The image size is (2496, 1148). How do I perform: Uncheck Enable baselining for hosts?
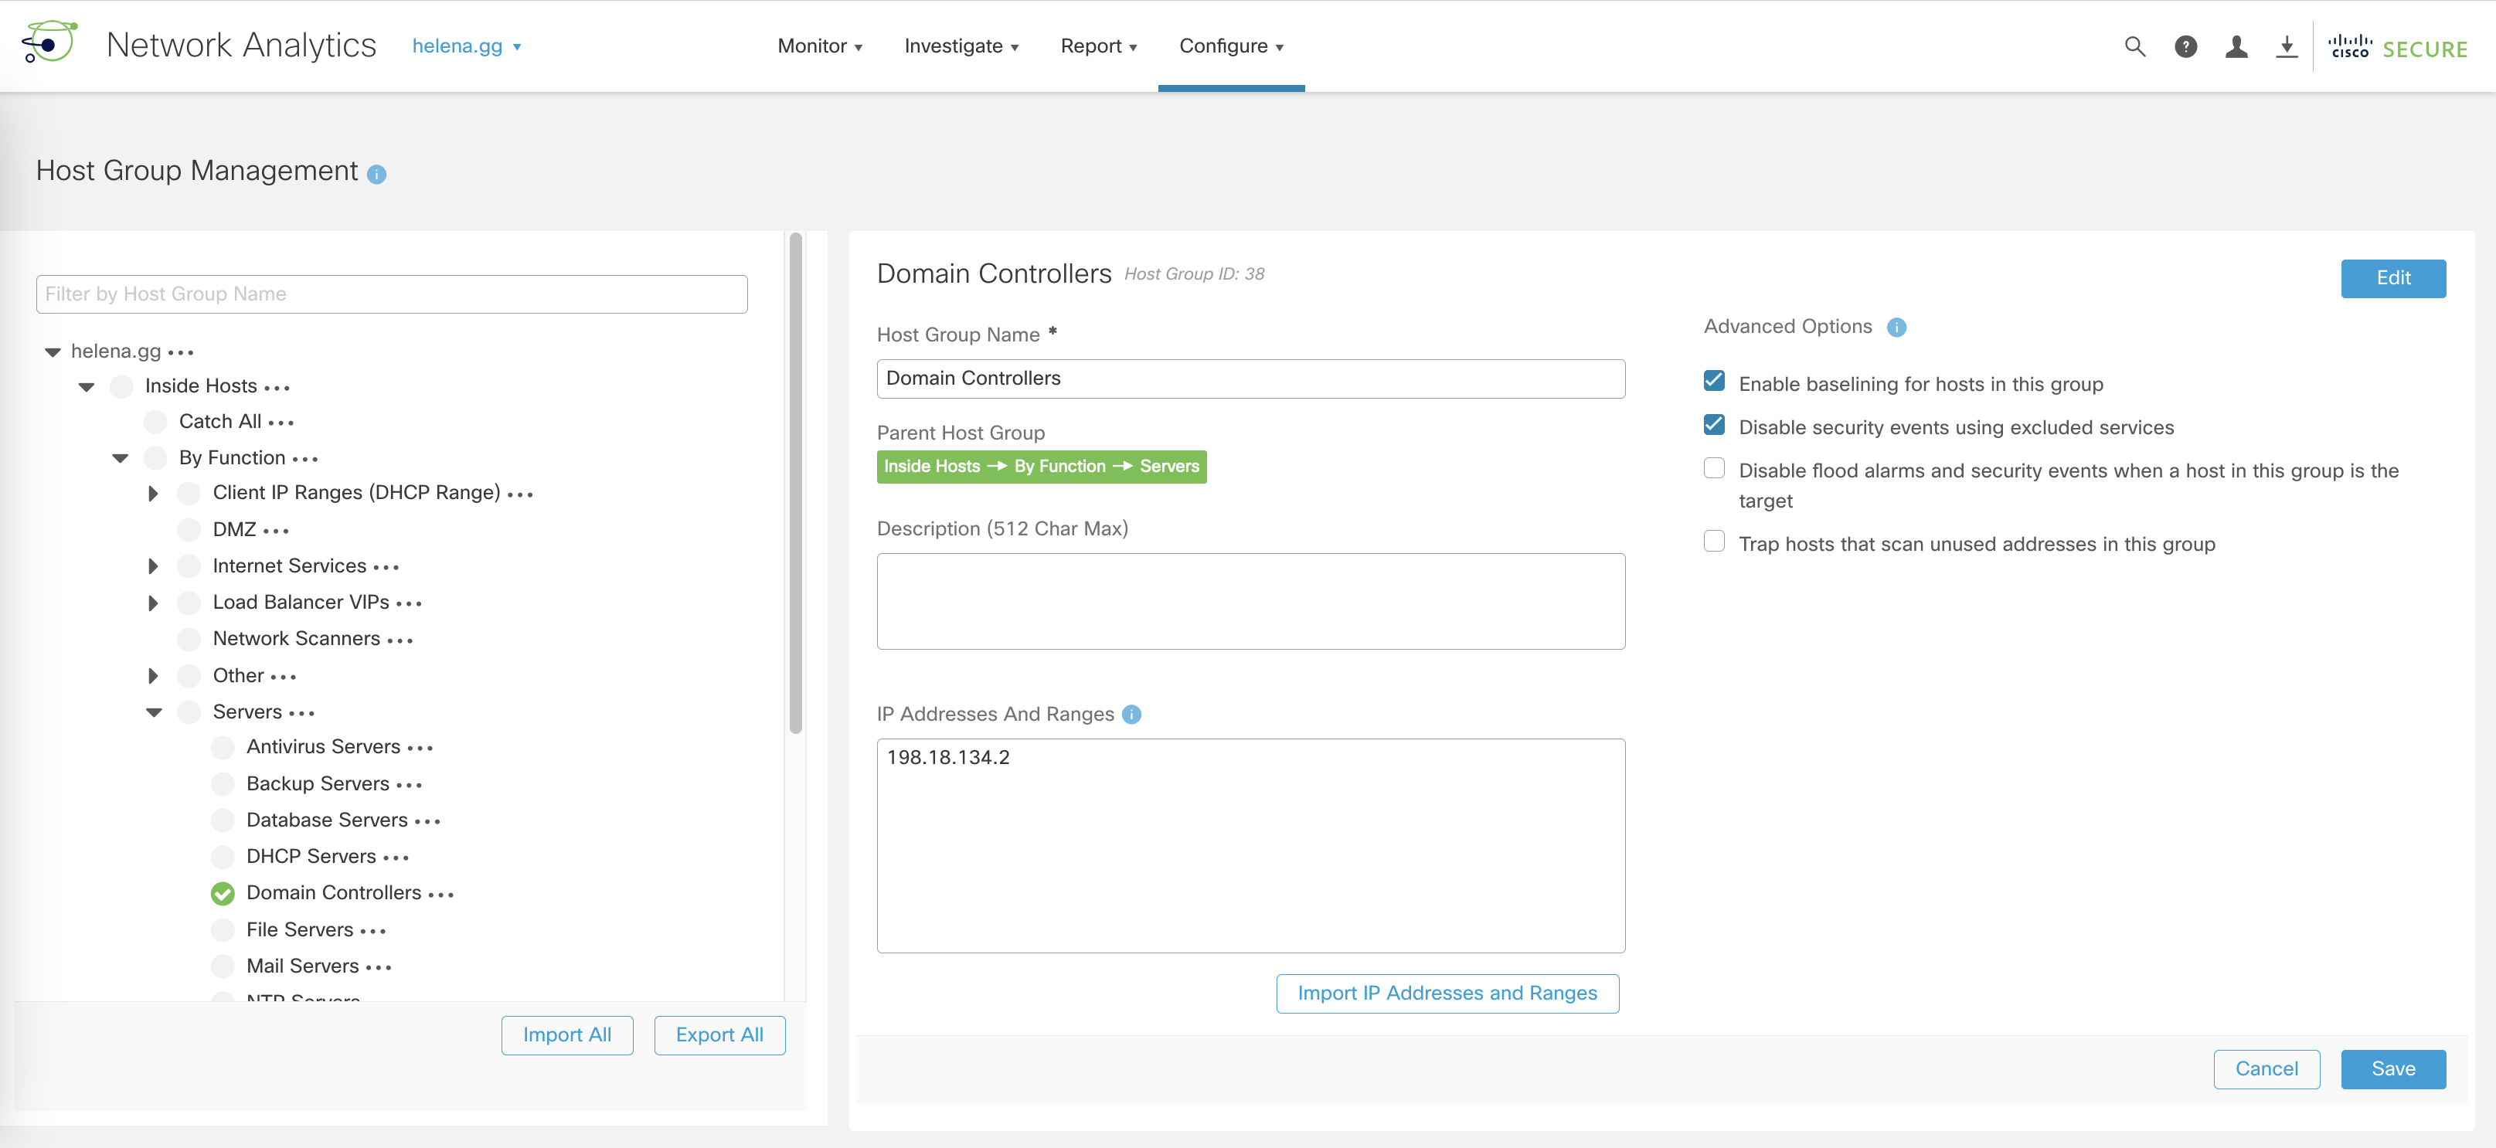tap(1713, 381)
